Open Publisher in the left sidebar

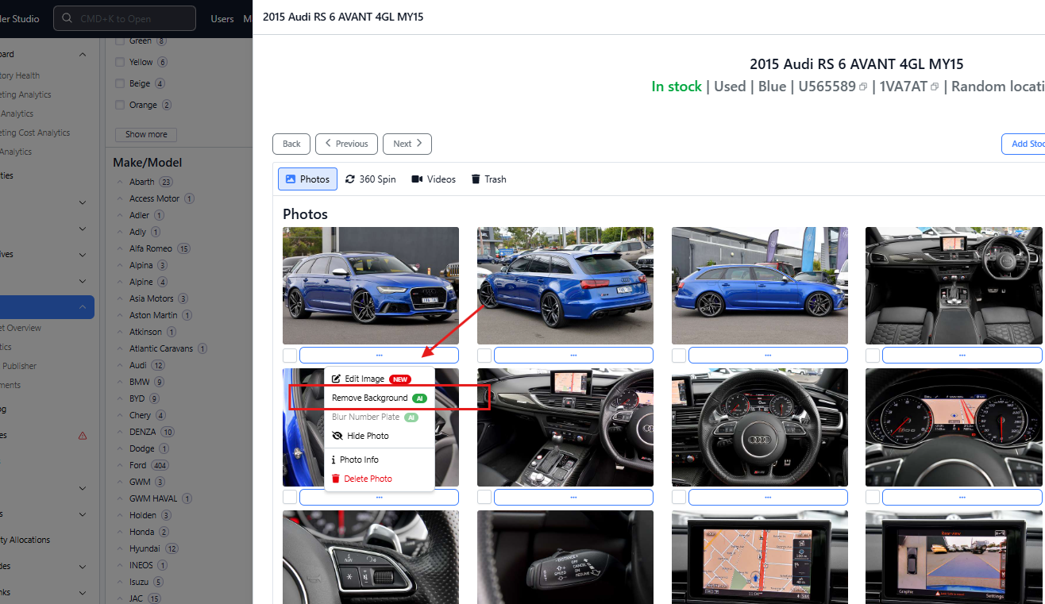(x=19, y=366)
